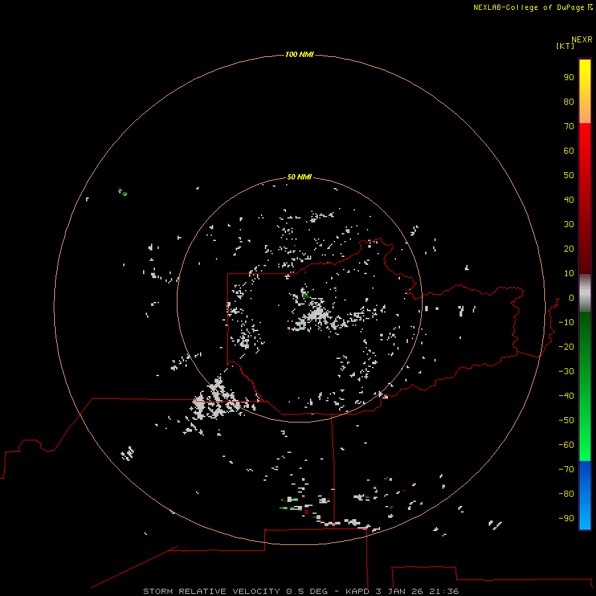Click the 40 value on velocity scale

click(569, 200)
